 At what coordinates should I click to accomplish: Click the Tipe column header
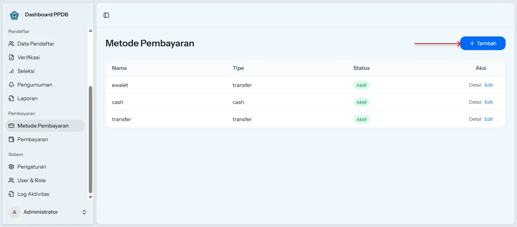tap(238, 68)
